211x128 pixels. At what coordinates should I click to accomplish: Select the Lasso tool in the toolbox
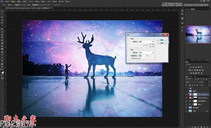[2, 17]
